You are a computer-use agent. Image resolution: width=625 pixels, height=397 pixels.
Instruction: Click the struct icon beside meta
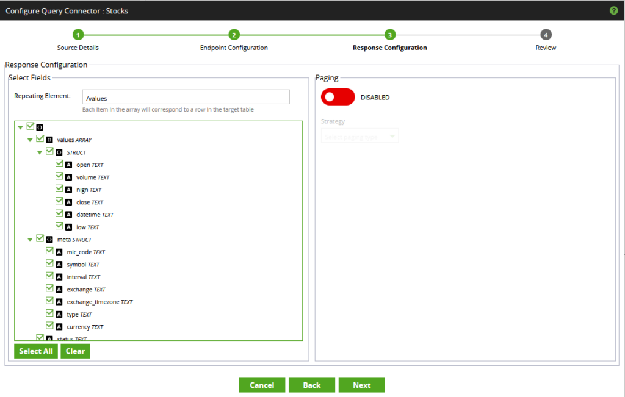coord(50,239)
